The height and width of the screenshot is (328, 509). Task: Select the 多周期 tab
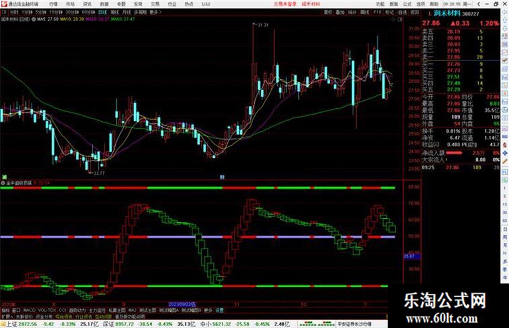pyautogui.click(x=140, y=12)
